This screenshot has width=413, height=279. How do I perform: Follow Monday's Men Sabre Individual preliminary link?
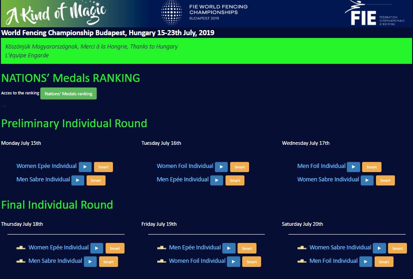click(43, 180)
